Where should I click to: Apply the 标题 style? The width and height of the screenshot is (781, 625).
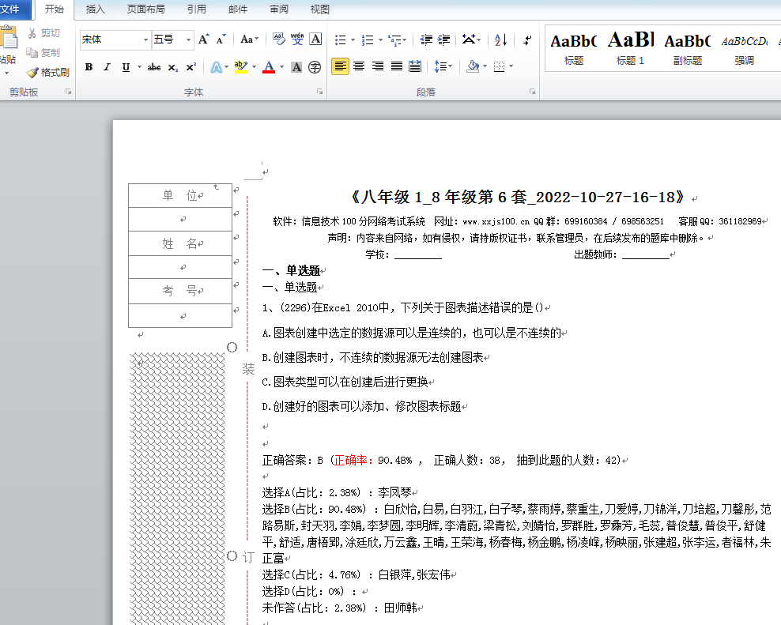pyautogui.click(x=574, y=49)
